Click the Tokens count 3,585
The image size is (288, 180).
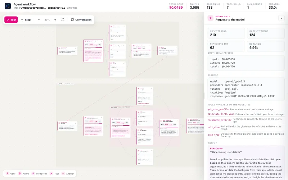pos(194,8)
